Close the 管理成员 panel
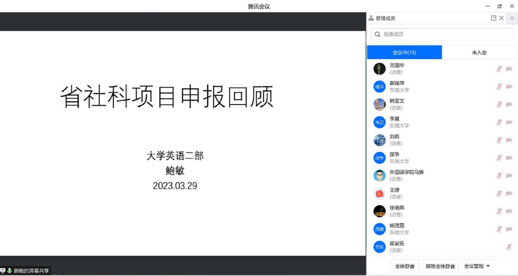 point(501,18)
